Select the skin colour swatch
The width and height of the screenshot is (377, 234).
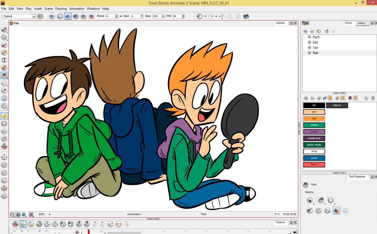pyautogui.click(x=314, y=112)
